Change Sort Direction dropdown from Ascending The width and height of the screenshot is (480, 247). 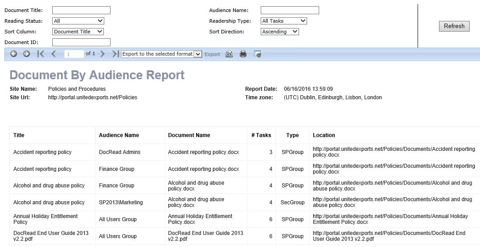[279, 32]
